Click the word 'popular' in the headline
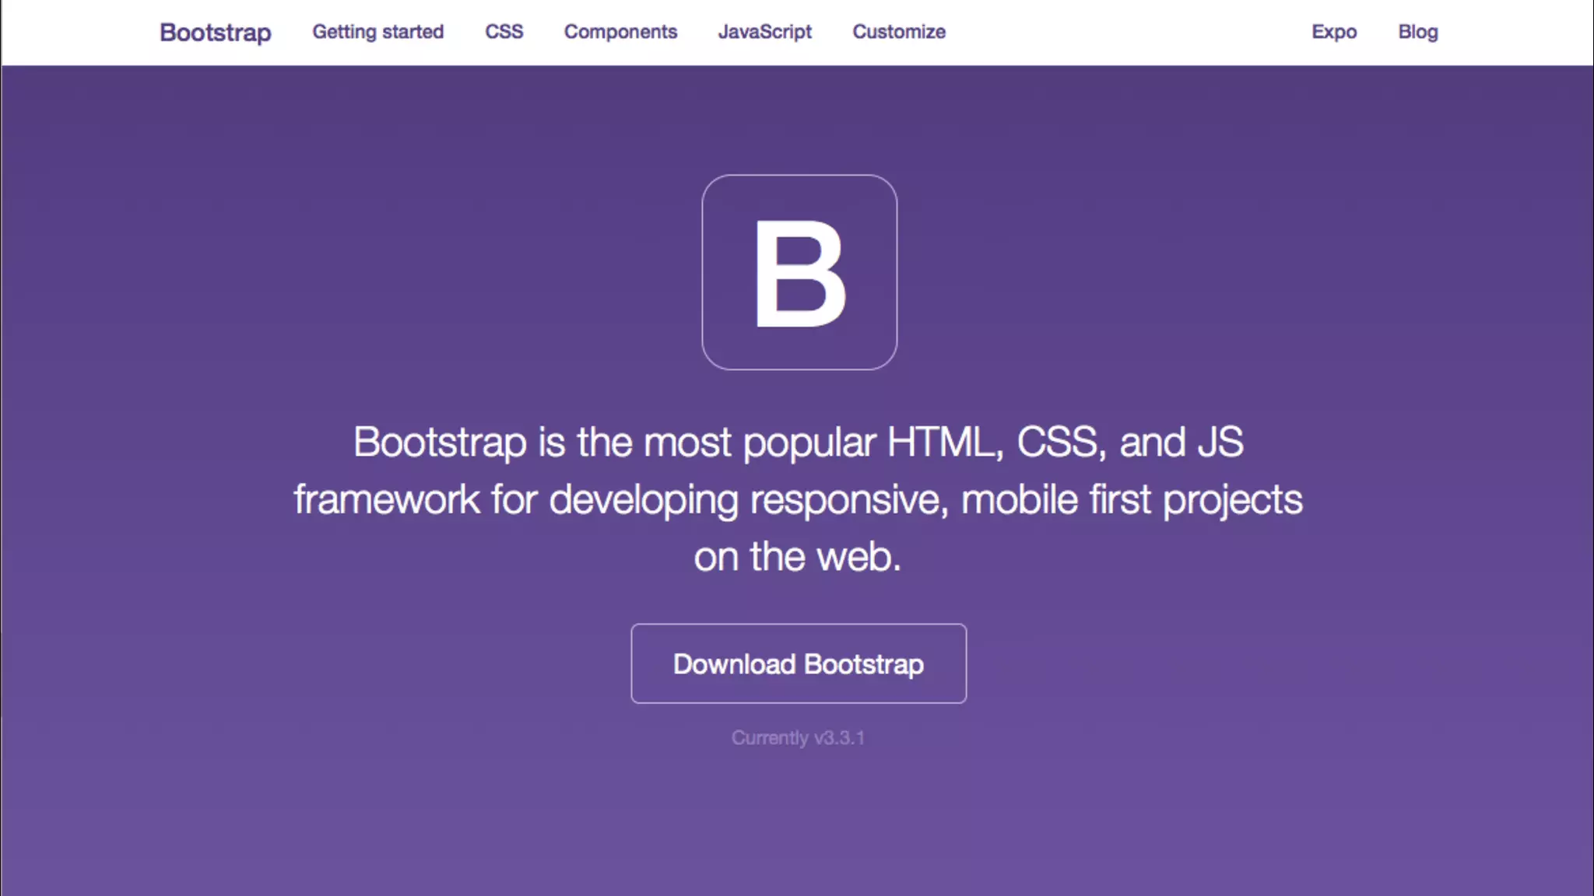Image resolution: width=1594 pixels, height=896 pixels. [x=809, y=443]
